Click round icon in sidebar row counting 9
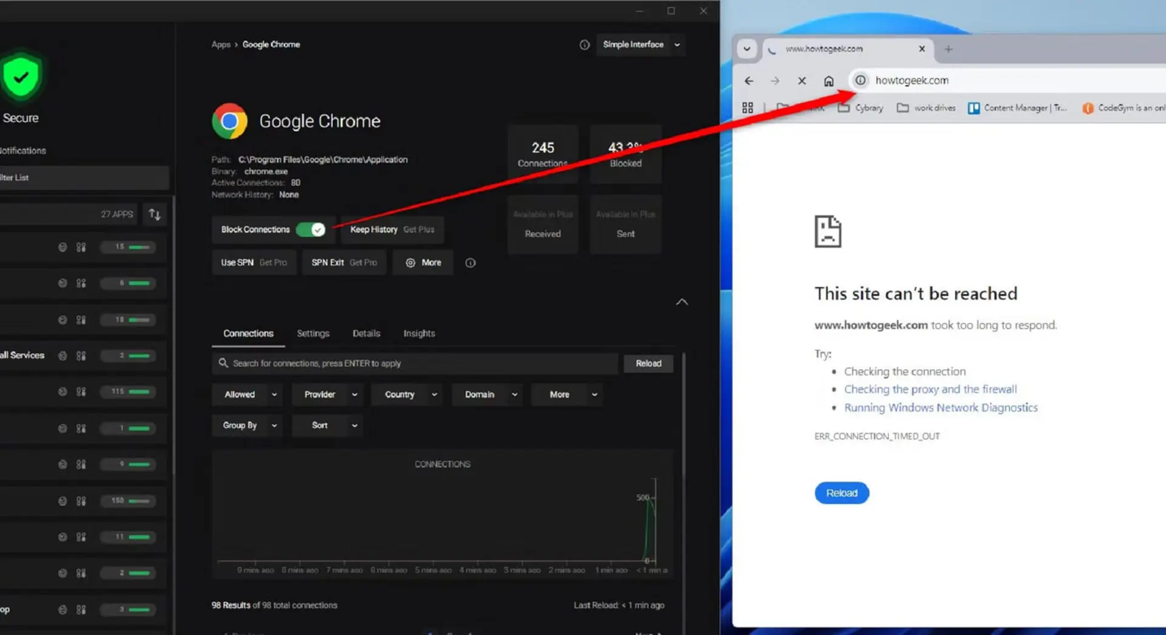 click(63, 464)
